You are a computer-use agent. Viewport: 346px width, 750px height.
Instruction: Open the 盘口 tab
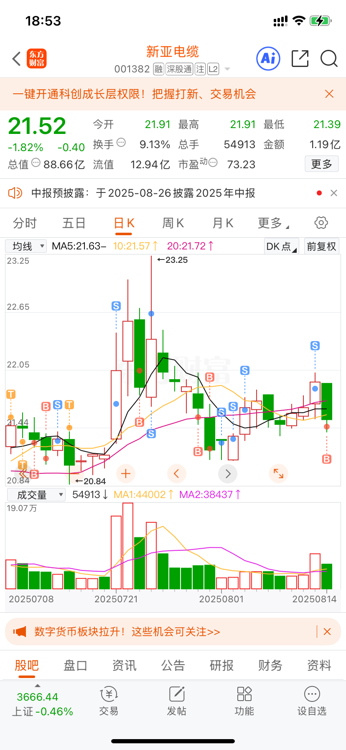[x=75, y=665]
